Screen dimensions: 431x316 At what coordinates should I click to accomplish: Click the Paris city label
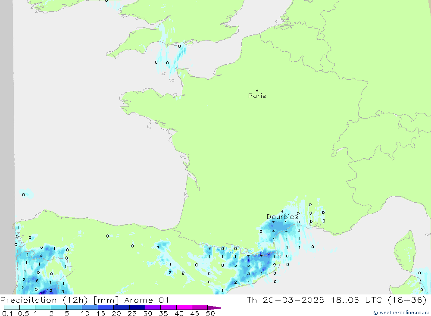257,96
